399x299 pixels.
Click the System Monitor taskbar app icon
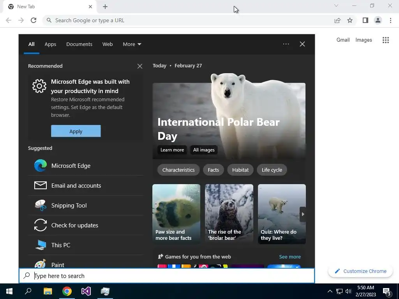[105, 291]
